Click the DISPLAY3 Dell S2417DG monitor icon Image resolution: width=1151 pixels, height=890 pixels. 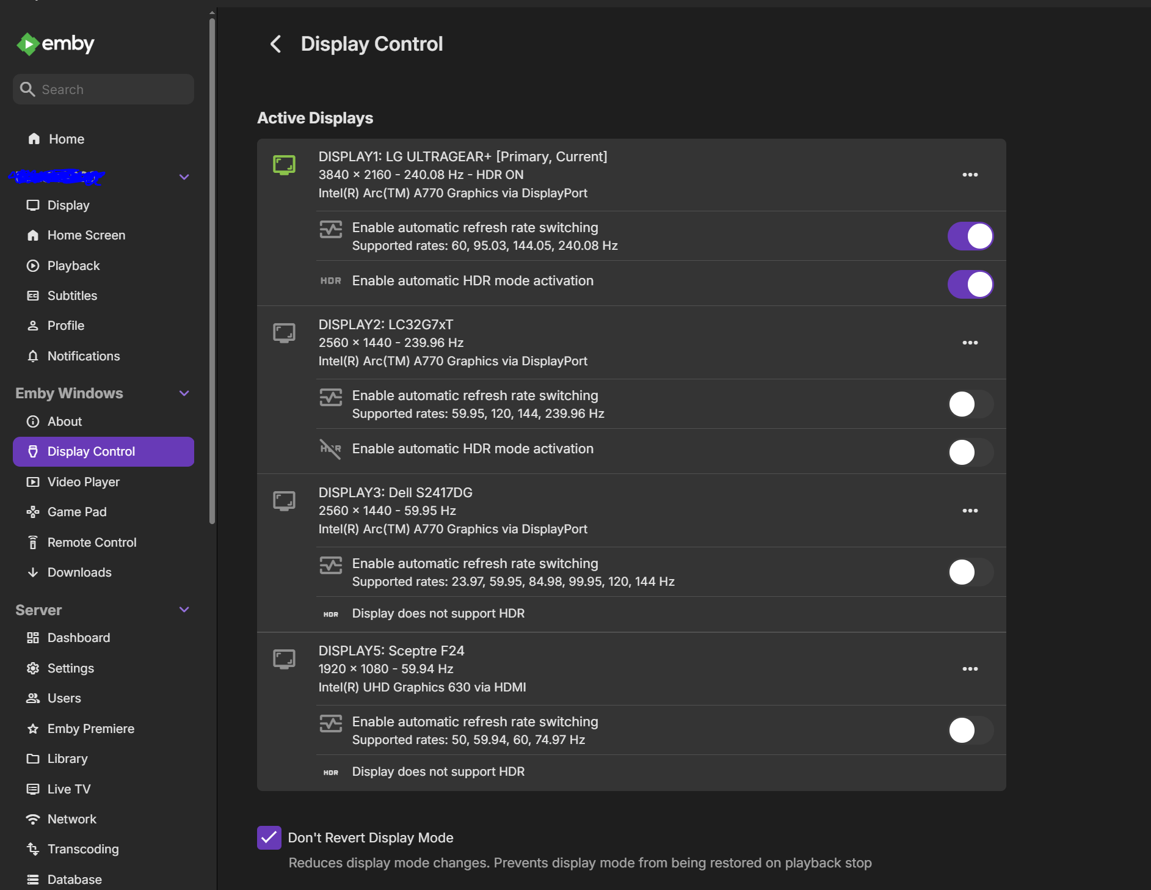click(x=284, y=501)
